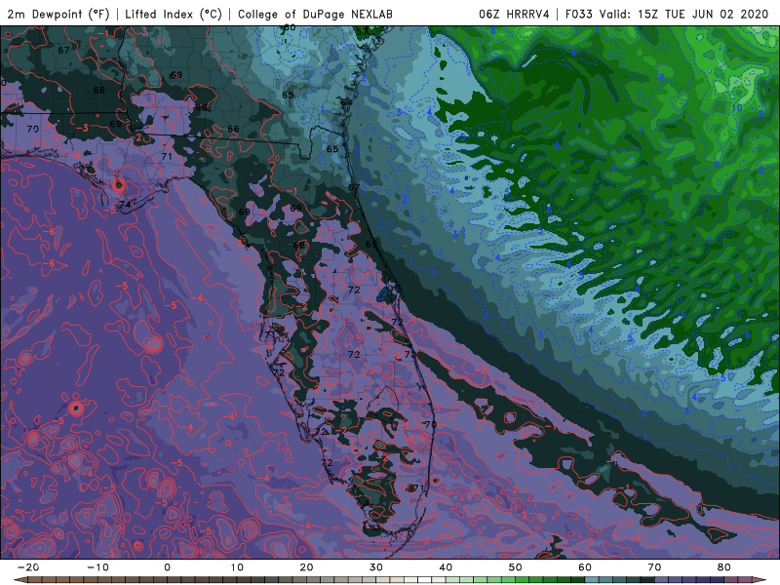Click the 57 dewpoint reading at map top
Viewport: 780px width, 585px height.
tap(362, 31)
